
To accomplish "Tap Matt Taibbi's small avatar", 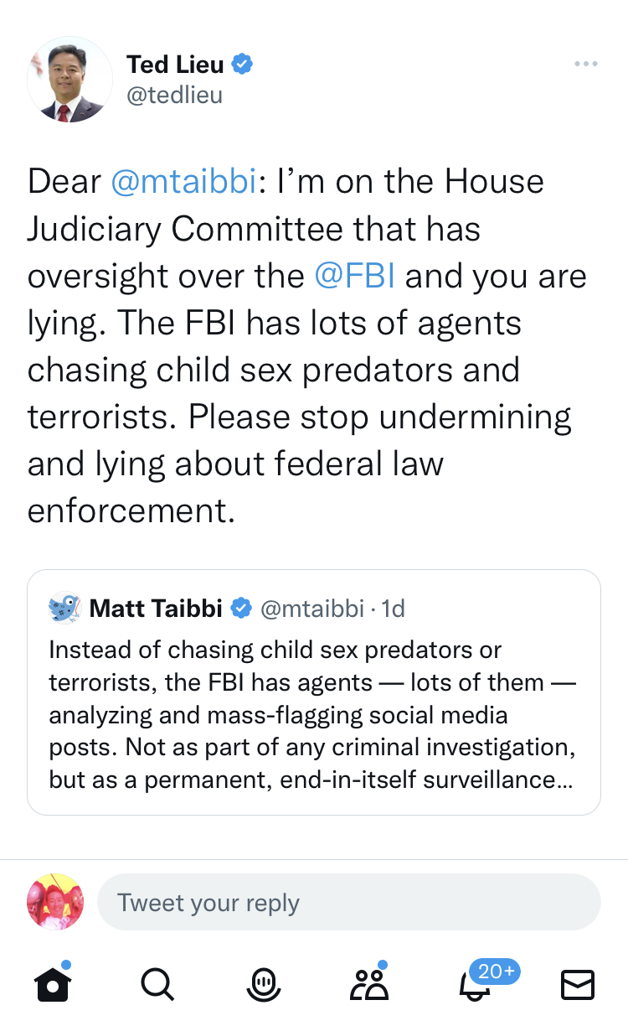I will click(64, 608).
